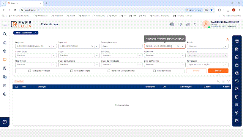Expand the Empresa dropdown arrow
The width and height of the screenshot is (243, 137).
54,46
